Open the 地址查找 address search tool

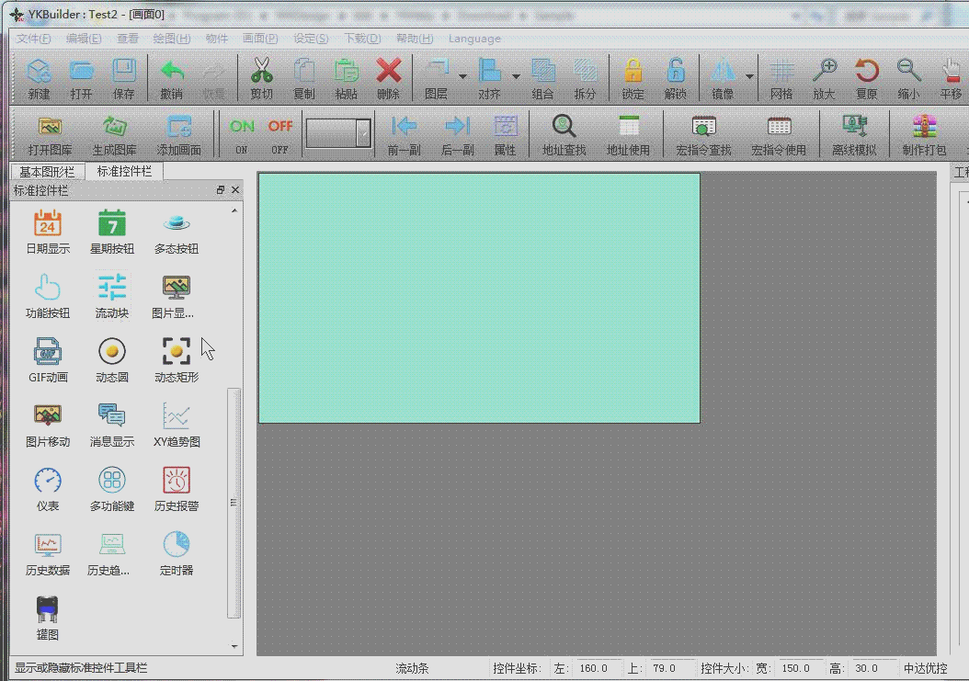pos(564,134)
